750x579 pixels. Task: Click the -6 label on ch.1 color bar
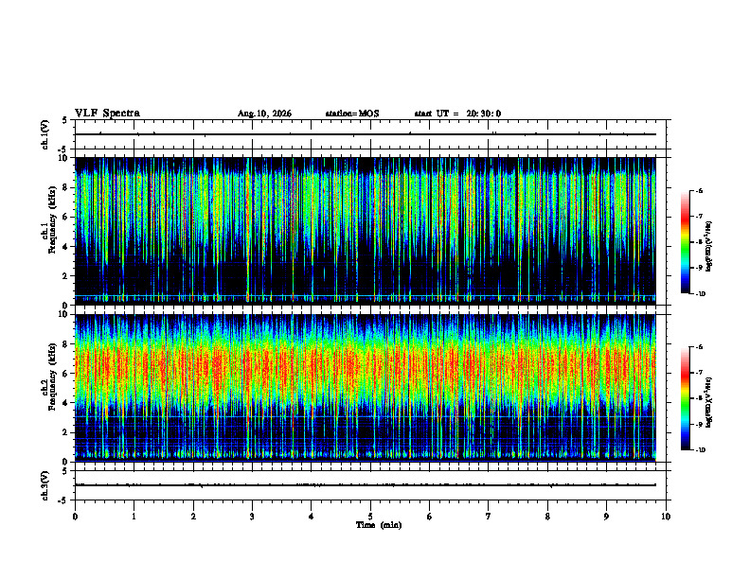(699, 190)
